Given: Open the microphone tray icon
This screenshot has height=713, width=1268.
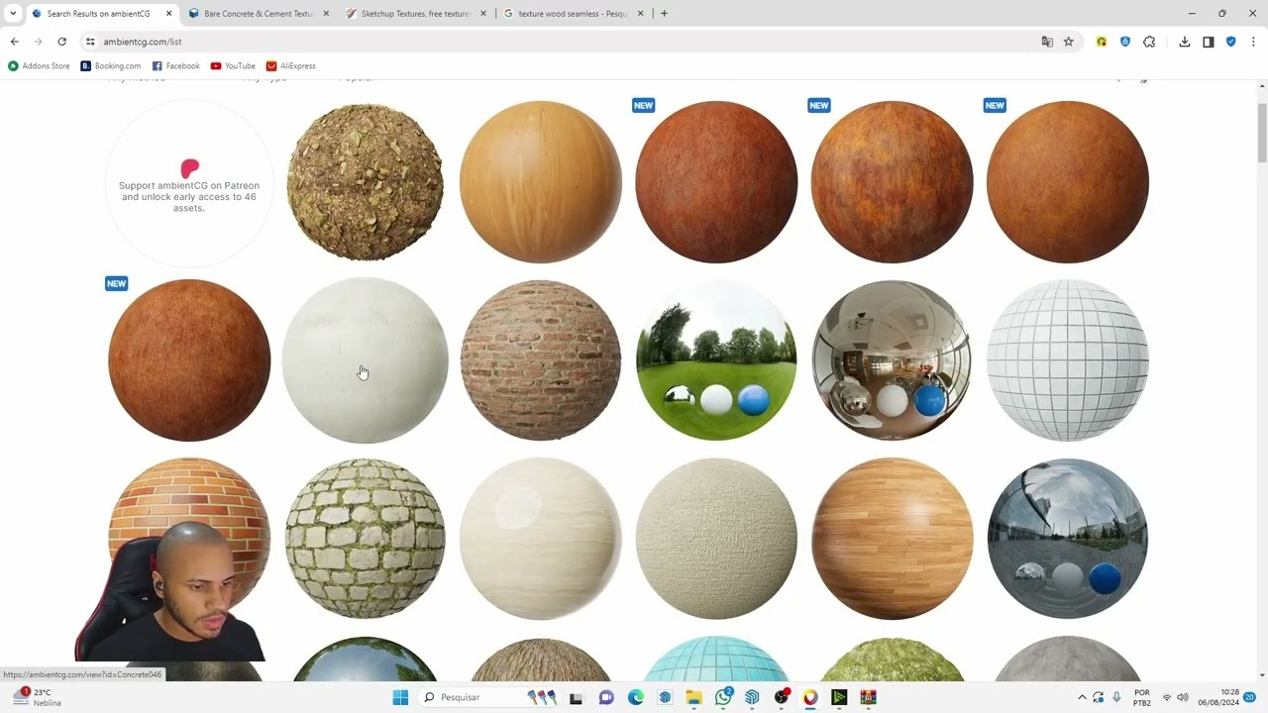Looking at the screenshot, I should coord(1116,697).
